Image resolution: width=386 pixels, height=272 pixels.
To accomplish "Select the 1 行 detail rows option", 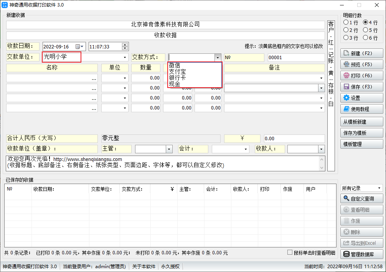I will [x=346, y=23].
